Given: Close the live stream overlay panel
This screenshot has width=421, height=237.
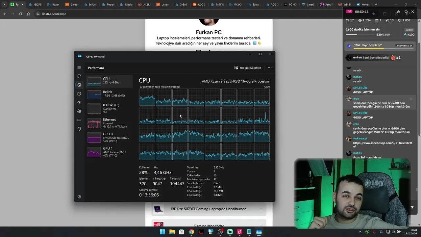Looking at the screenshot, I should (413, 12).
